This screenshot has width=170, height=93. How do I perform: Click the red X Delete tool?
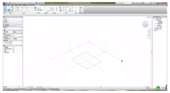(72, 11)
